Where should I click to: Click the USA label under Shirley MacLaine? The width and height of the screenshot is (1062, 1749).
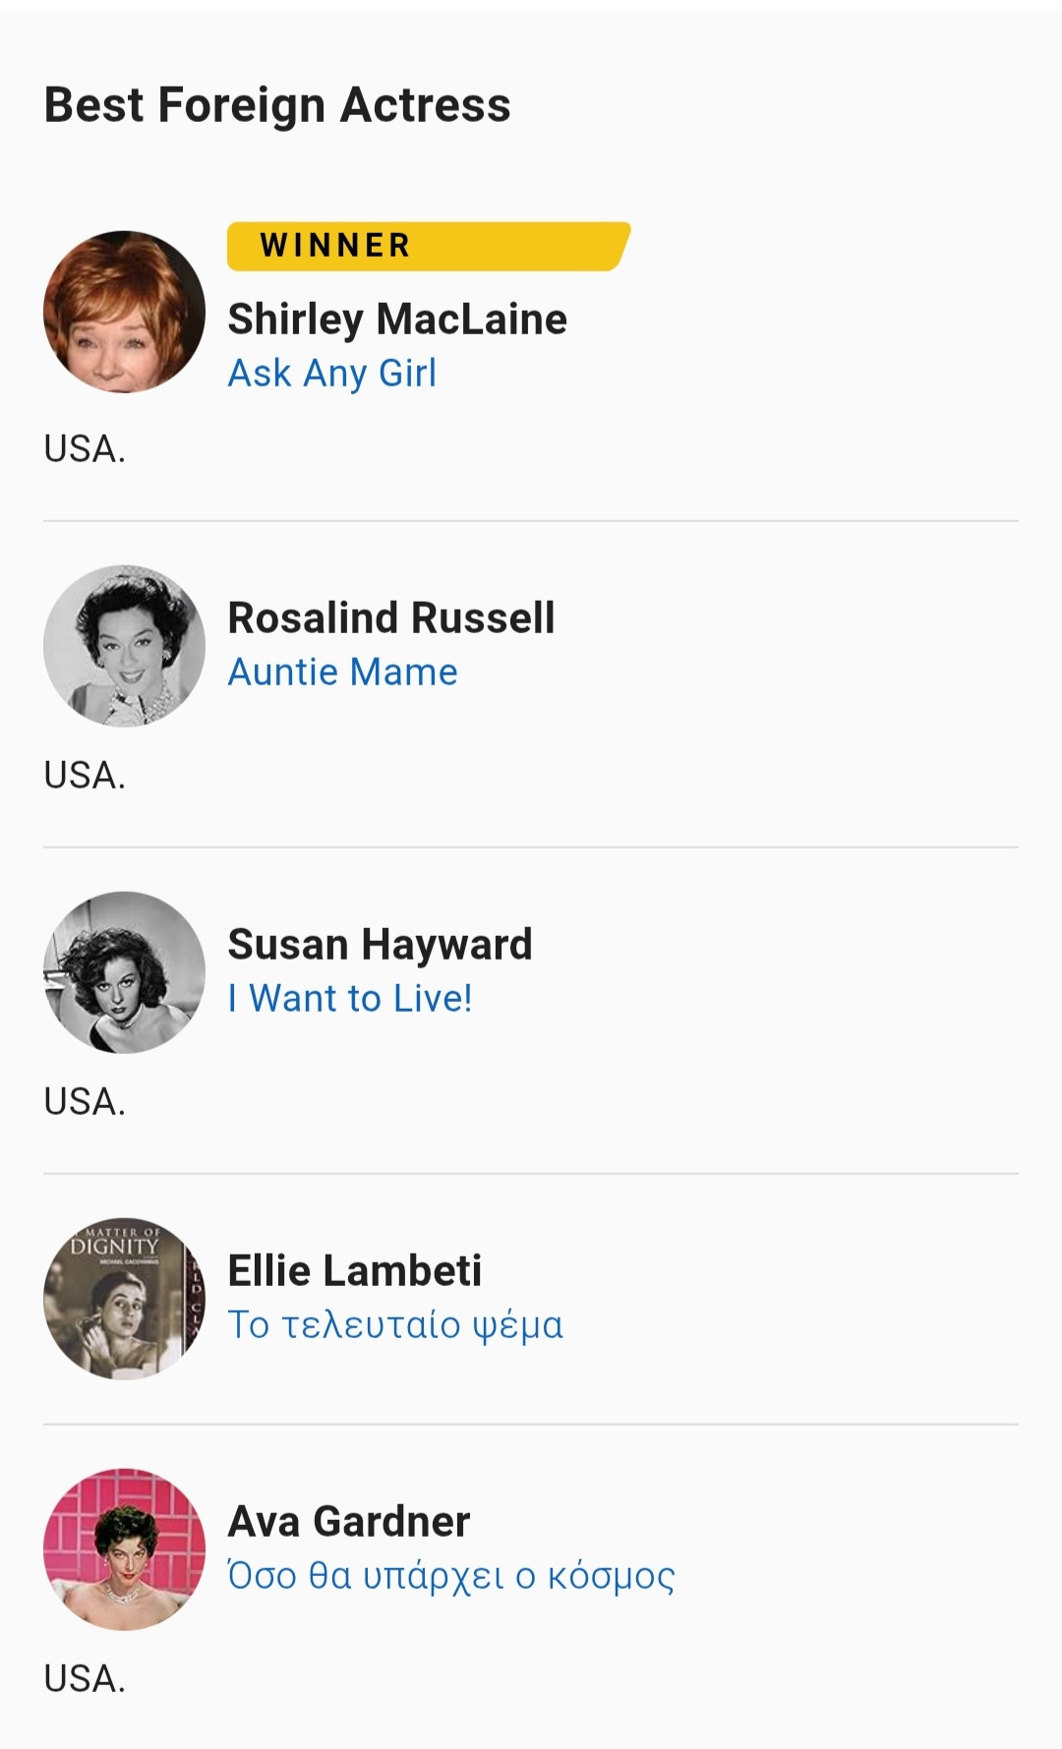85,449
